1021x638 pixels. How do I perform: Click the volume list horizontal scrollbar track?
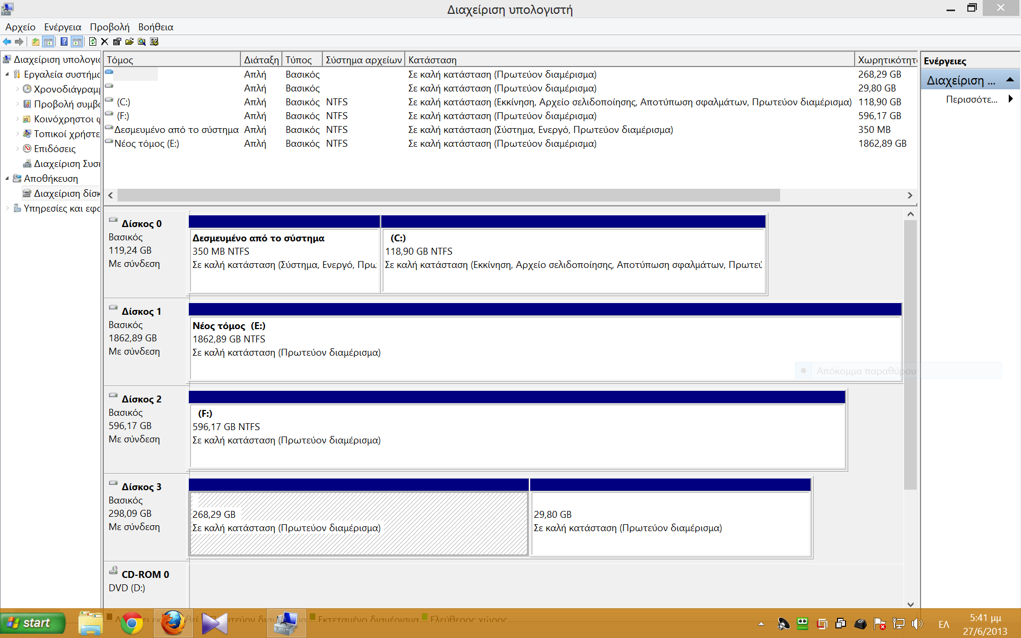(x=843, y=196)
